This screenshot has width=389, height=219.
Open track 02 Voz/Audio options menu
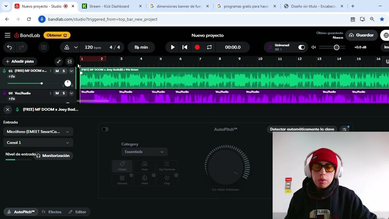(x=50, y=93)
